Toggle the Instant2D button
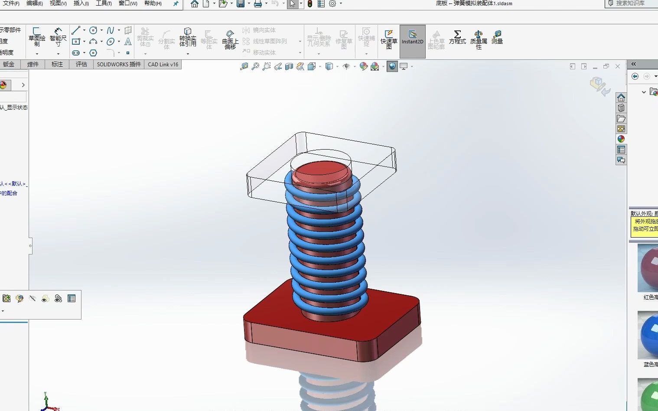 tap(412, 41)
